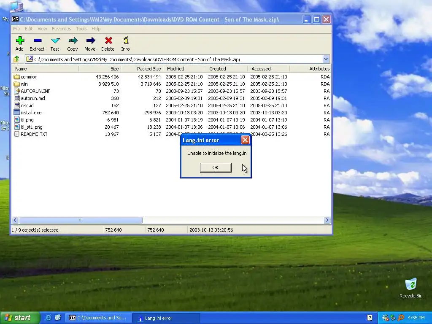Run the Test archive tool
Screen dimensions: 432x324
(55, 41)
